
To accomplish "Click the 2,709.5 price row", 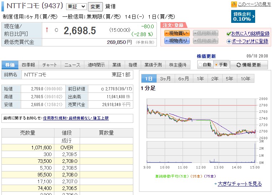I will 67,154.
